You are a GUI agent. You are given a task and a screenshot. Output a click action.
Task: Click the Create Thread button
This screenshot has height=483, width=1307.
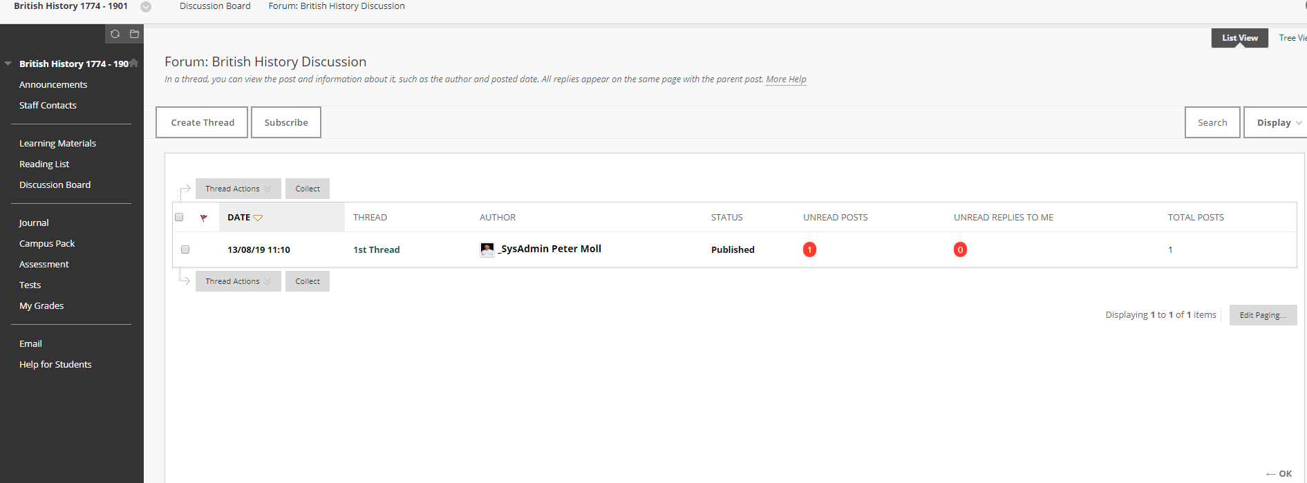point(202,122)
